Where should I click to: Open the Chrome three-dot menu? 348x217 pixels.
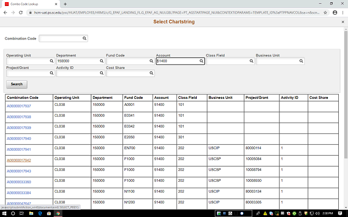click(343, 12)
